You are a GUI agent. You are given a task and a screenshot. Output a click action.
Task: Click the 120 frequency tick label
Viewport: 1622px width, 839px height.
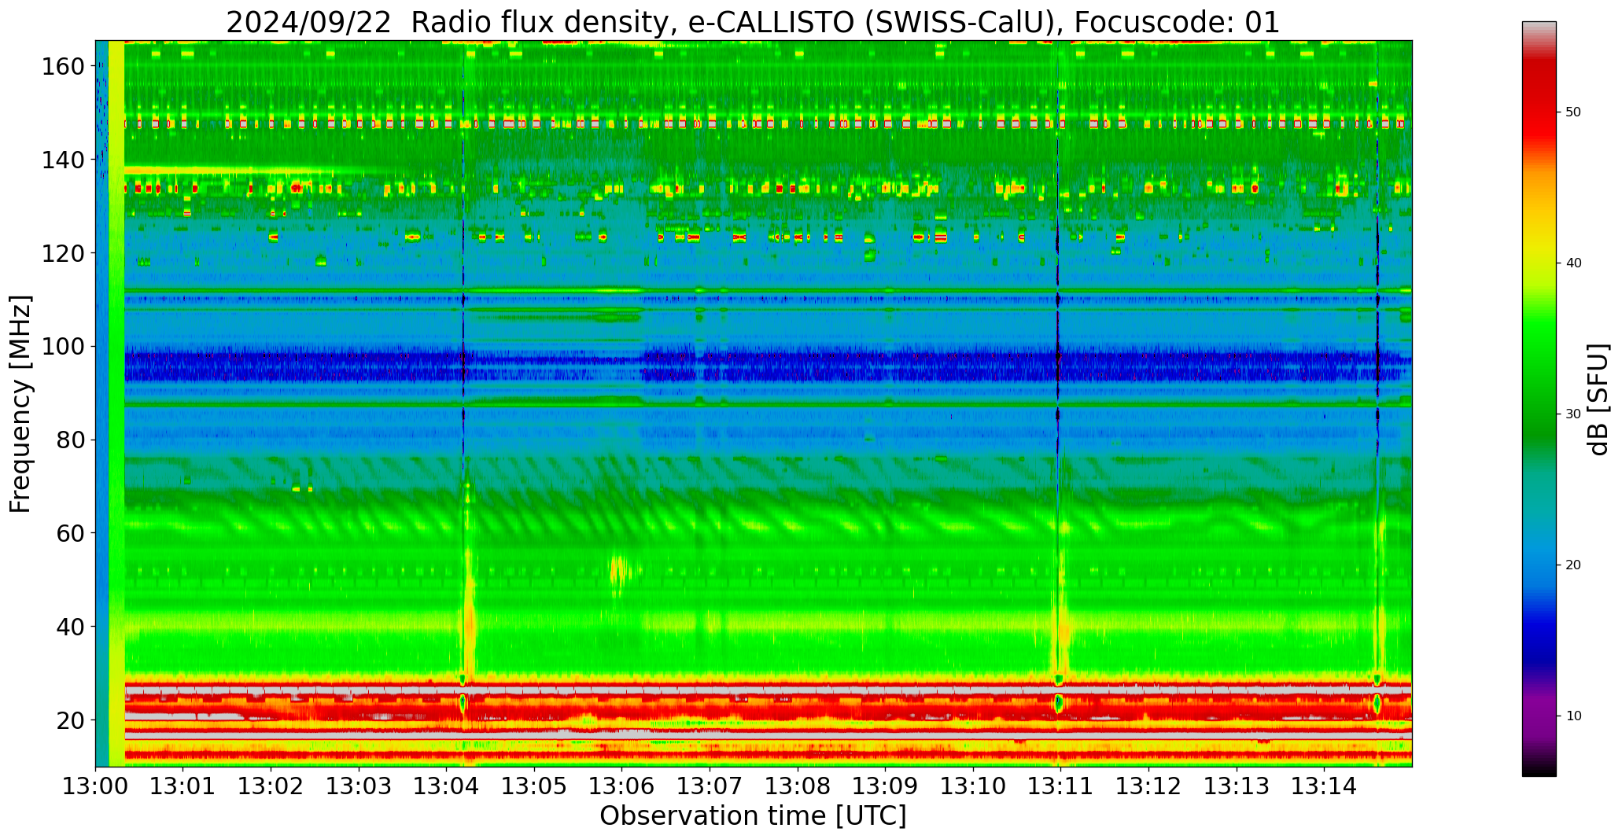(x=62, y=253)
